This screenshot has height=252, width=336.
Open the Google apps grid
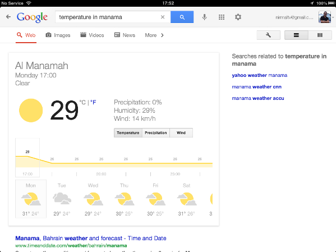click(222, 17)
